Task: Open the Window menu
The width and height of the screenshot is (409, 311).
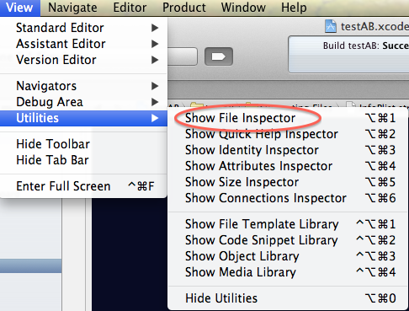Action: pos(243,8)
